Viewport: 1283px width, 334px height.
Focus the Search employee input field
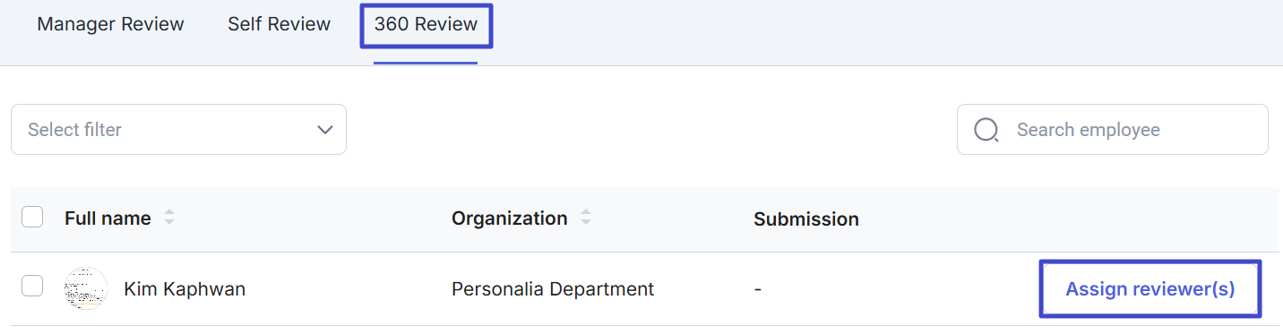tap(1113, 130)
